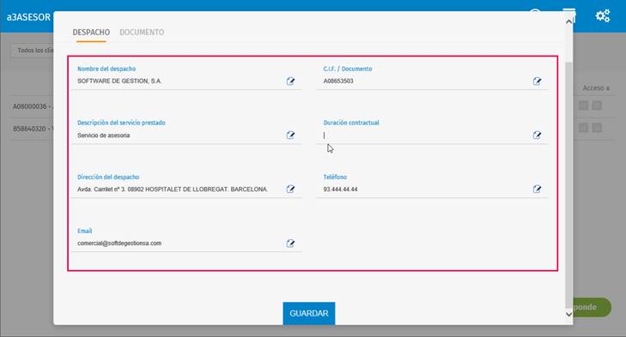Edit Descripción del servicio prestado icon
The height and width of the screenshot is (337, 626).
290,135
